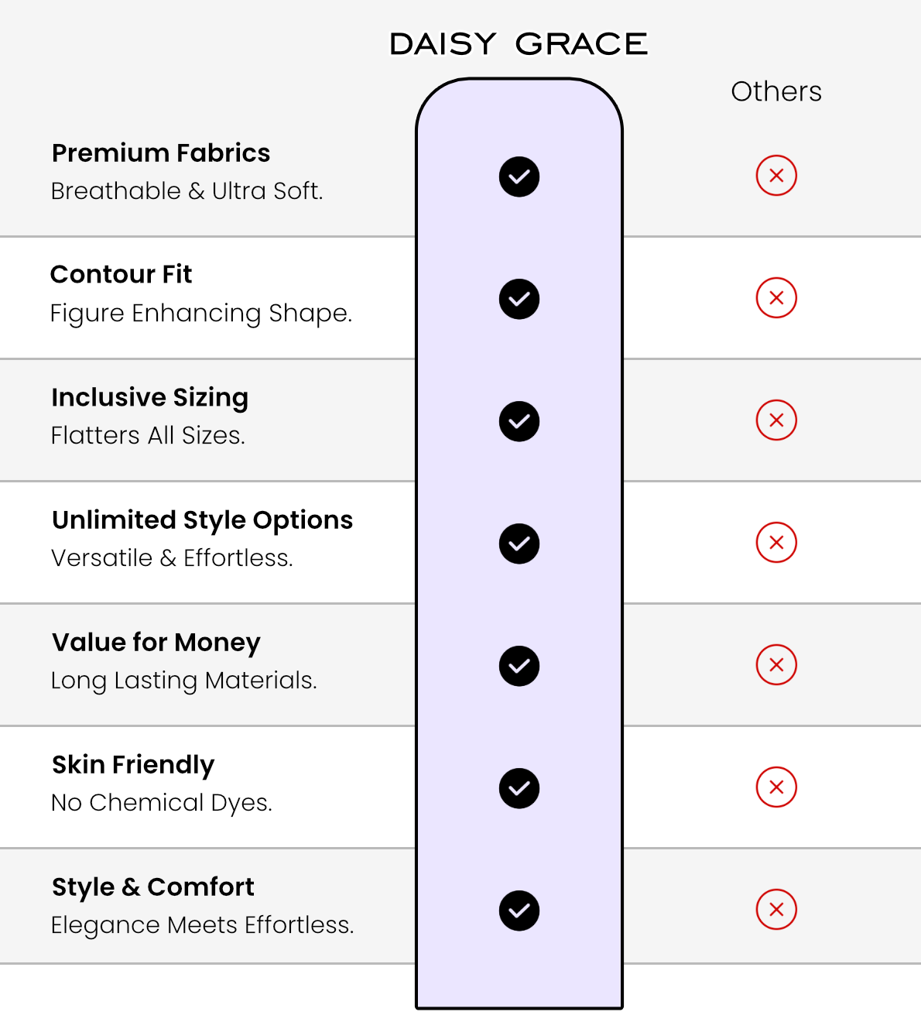This screenshot has height=1022, width=921.
Task: Click the red X beside Premium Fabrics
Action: pos(776,176)
